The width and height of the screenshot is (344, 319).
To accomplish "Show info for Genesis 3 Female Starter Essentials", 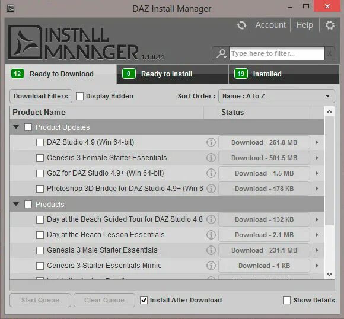I will 211,158.
